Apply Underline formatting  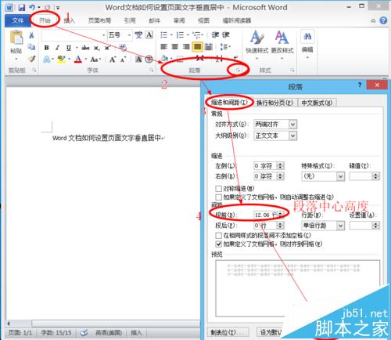(x=69, y=48)
